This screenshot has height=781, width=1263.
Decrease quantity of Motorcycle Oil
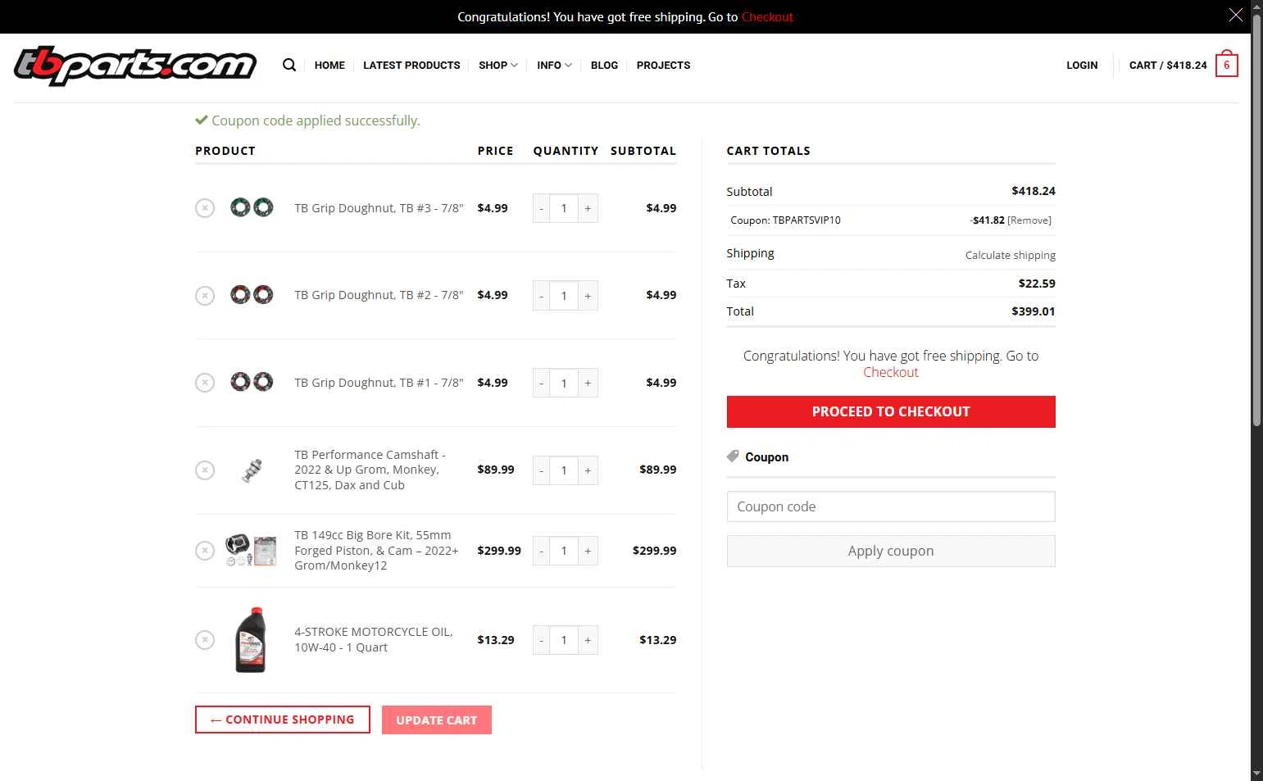point(541,640)
